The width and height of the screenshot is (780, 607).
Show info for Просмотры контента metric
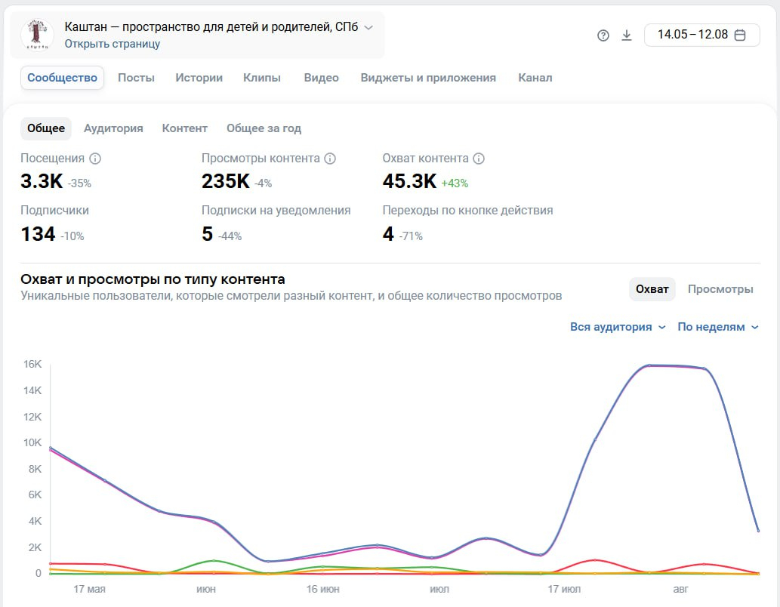330,159
